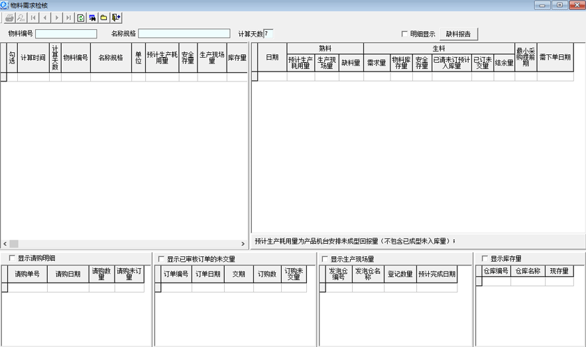This screenshot has width=586, height=347.
Task: Click the exit door toolbar icon
Action: coord(116,18)
